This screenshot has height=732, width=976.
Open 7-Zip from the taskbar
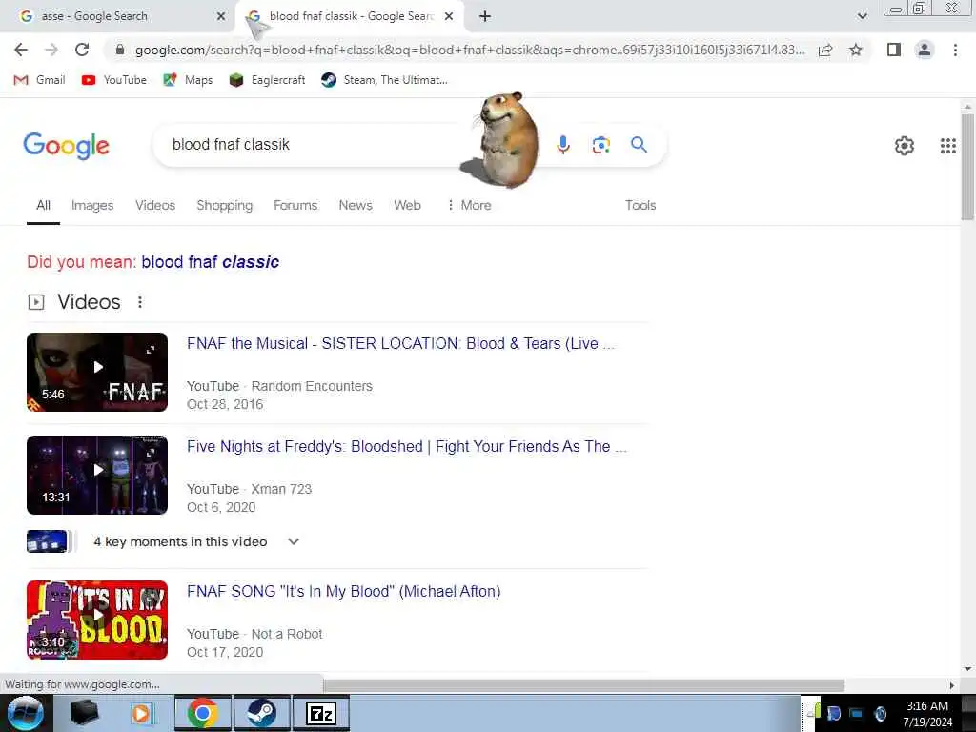coord(321,713)
